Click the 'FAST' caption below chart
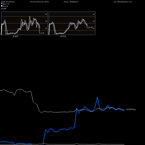The height and width of the screenshot is (145, 145). pyautogui.click(x=15, y=37)
